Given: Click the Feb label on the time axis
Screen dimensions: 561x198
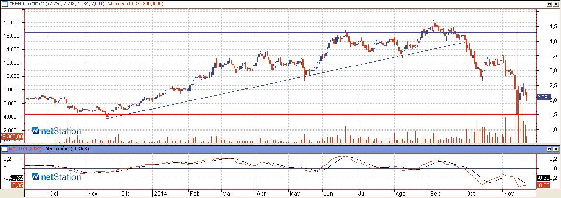Looking at the screenshot, I should click(194, 194).
